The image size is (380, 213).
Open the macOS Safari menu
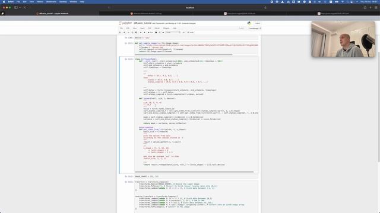11,2
